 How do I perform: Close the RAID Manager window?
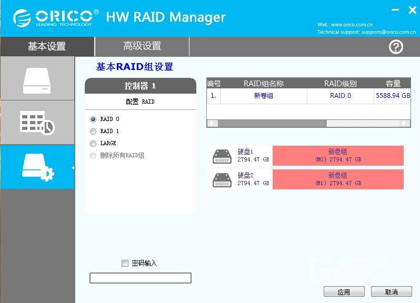(x=413, y=10)
